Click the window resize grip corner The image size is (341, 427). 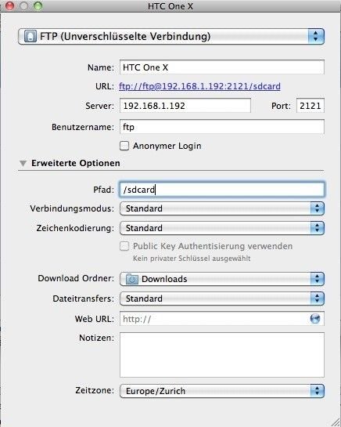(336, 422)
